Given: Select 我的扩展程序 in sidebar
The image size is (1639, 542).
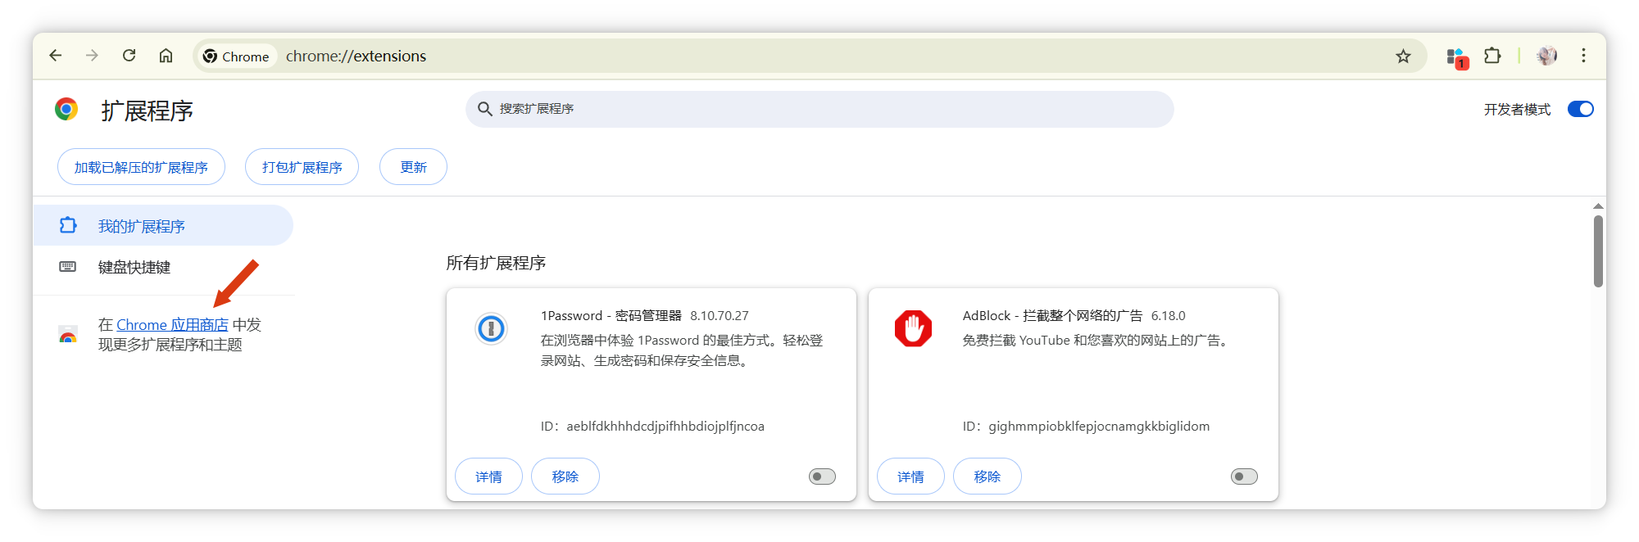Looking at the screenshot, I should (162, 225).
